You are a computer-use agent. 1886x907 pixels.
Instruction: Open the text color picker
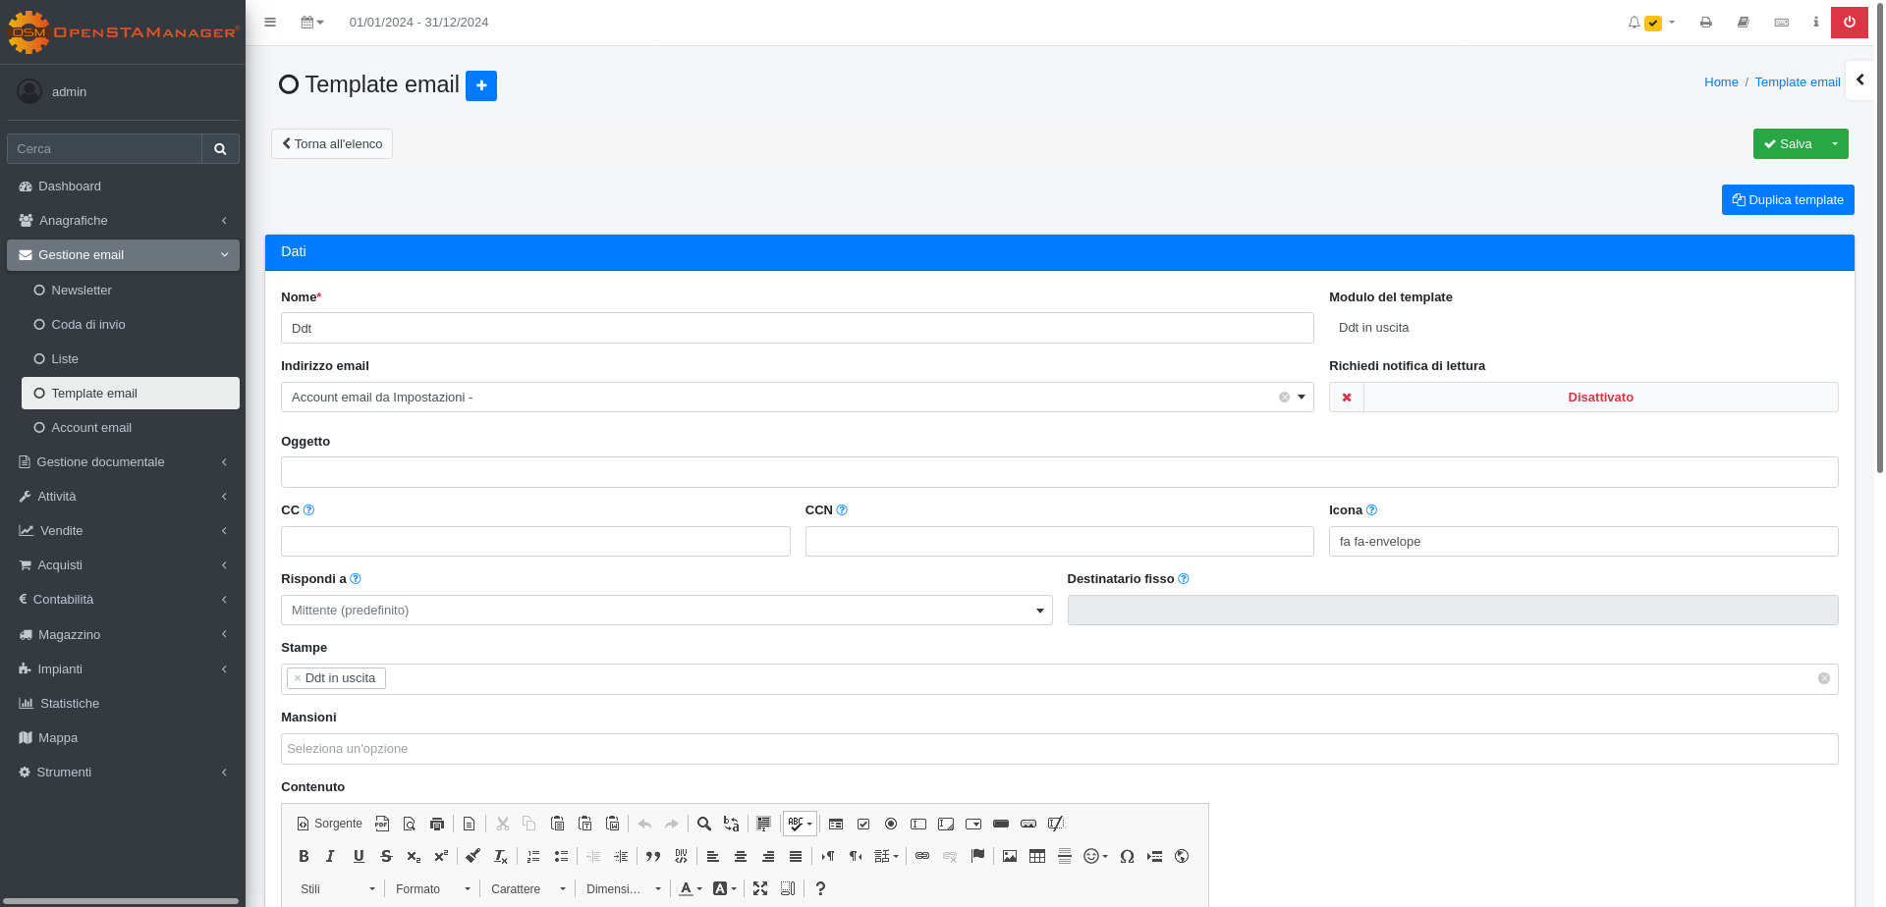(x=691, y=888)
